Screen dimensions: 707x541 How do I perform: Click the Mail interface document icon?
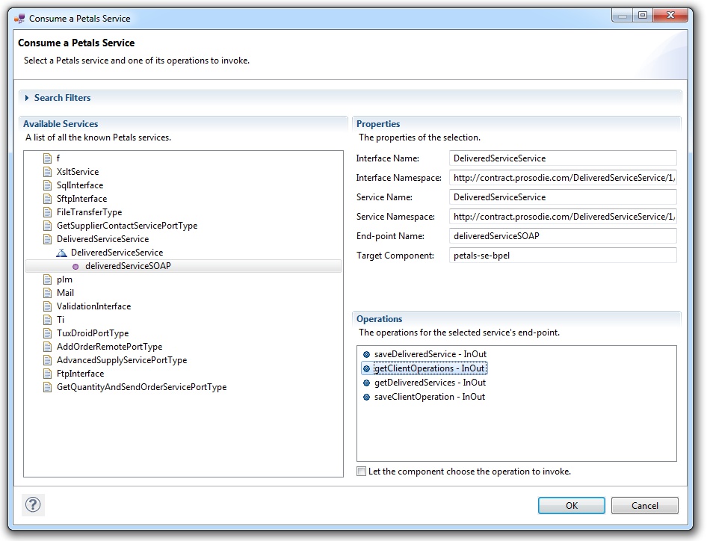point(48,293)
